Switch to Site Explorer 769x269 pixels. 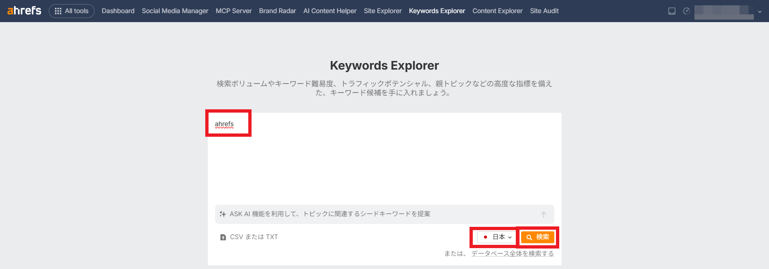[383, 11]
